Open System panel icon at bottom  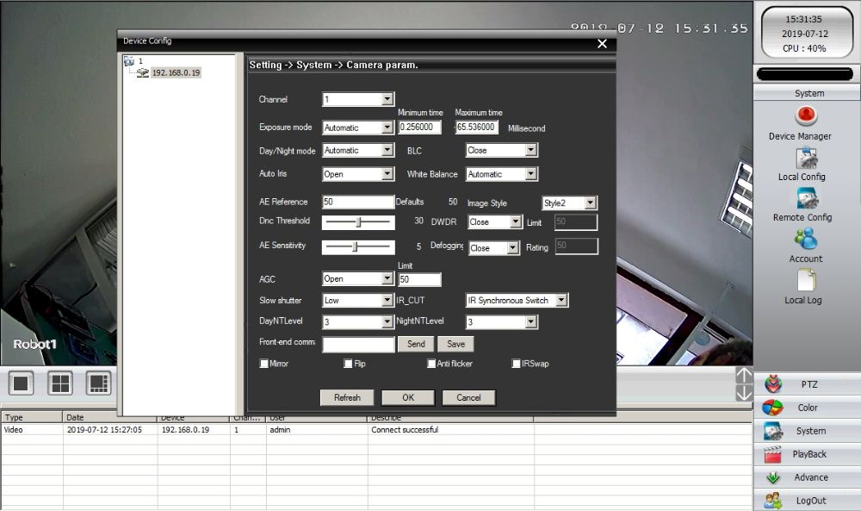773,431
